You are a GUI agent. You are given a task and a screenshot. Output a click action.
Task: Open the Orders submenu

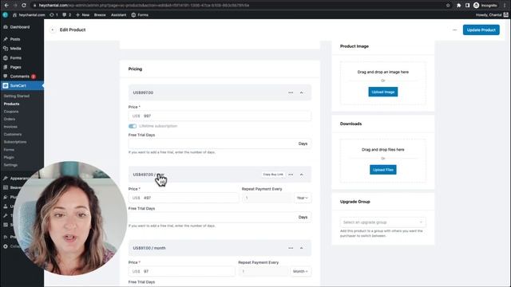pos(10,119)
